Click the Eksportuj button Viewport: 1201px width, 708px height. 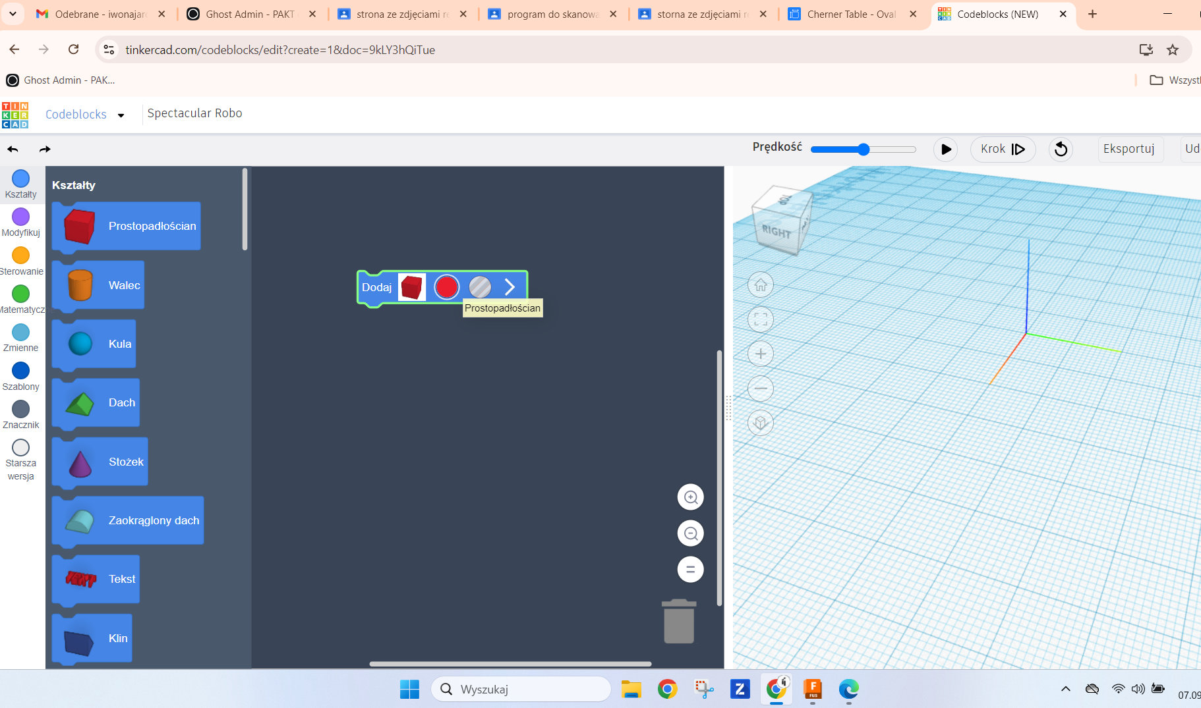1128,149
